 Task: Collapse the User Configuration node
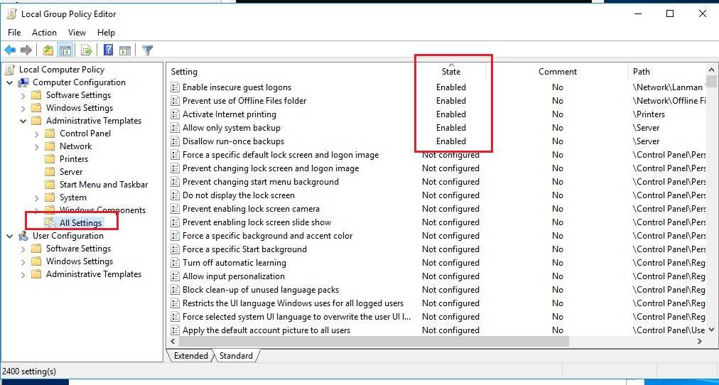click(x=10, y=236)
